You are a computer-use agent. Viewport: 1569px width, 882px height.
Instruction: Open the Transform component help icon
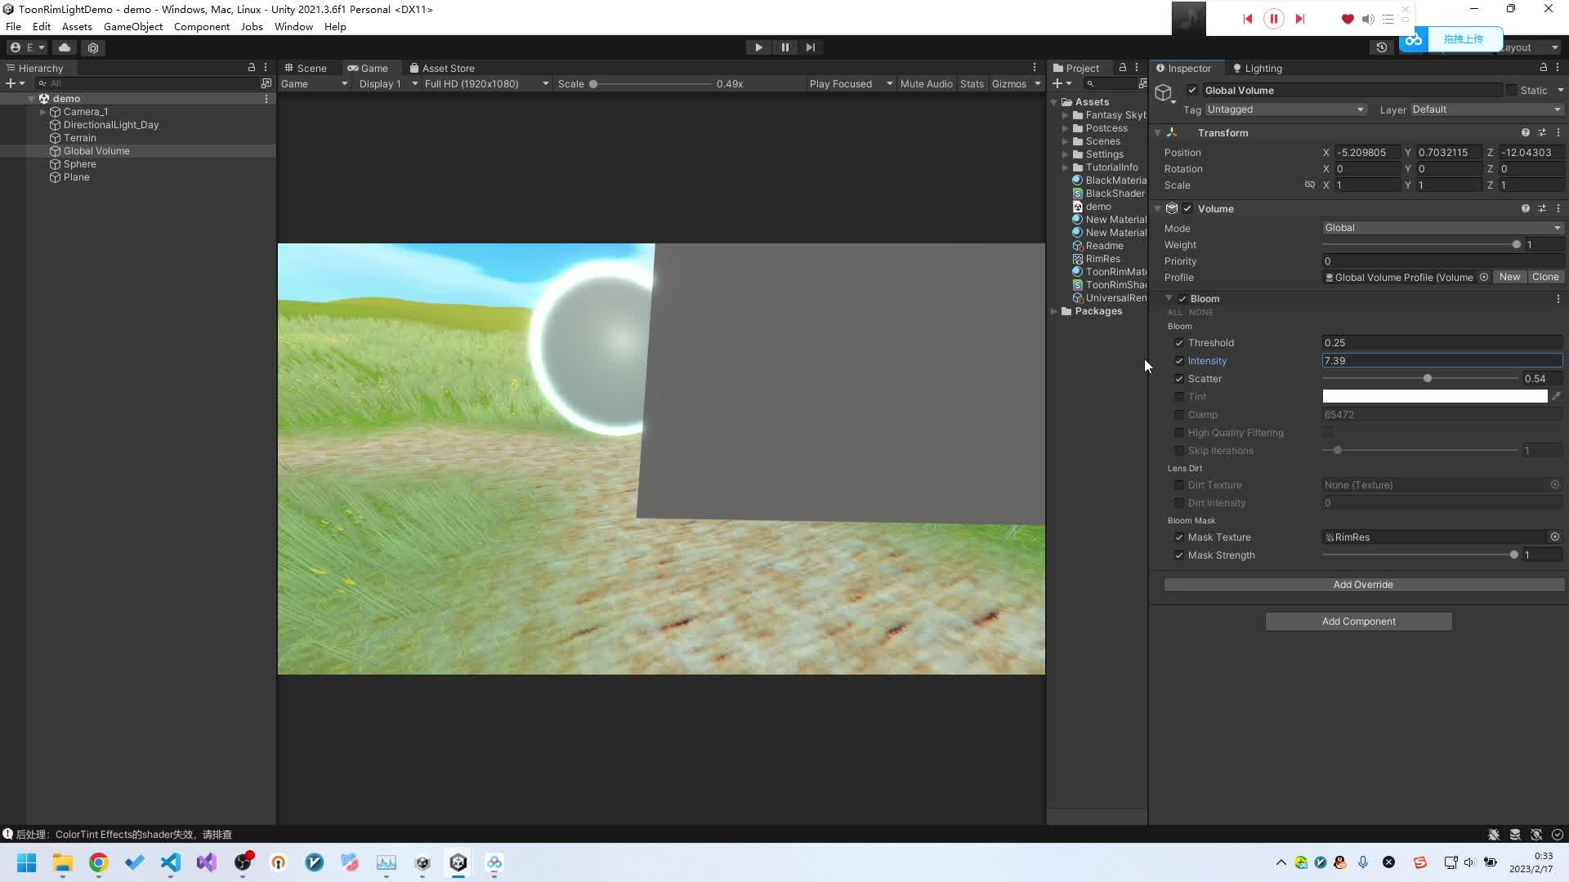point(1525,131)
